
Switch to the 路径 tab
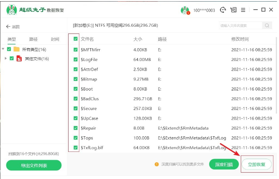click(33, 39)
